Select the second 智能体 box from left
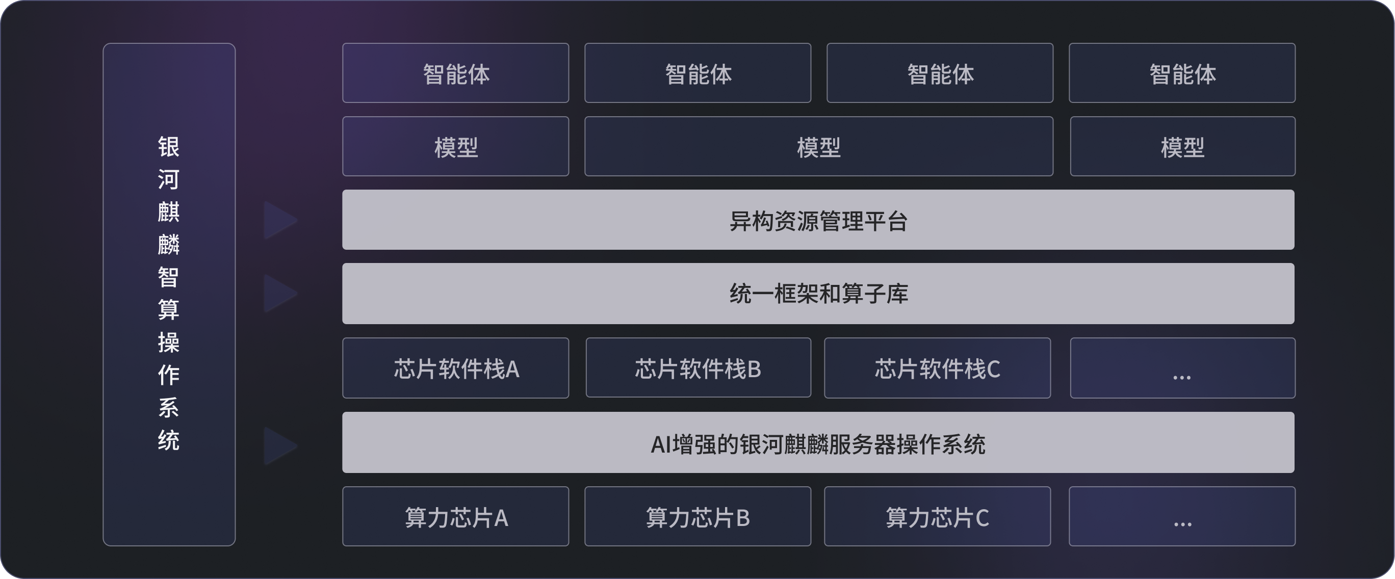This screenshot has height=579, width=1395. (697, 73)
